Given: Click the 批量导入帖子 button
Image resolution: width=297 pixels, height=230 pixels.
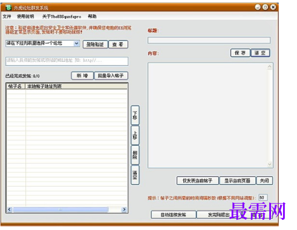Looking at the screenshot, I should (x=111, y=75).
